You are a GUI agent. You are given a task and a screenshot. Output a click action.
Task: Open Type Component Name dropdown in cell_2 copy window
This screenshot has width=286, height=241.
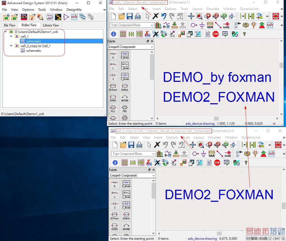[154, 154]
